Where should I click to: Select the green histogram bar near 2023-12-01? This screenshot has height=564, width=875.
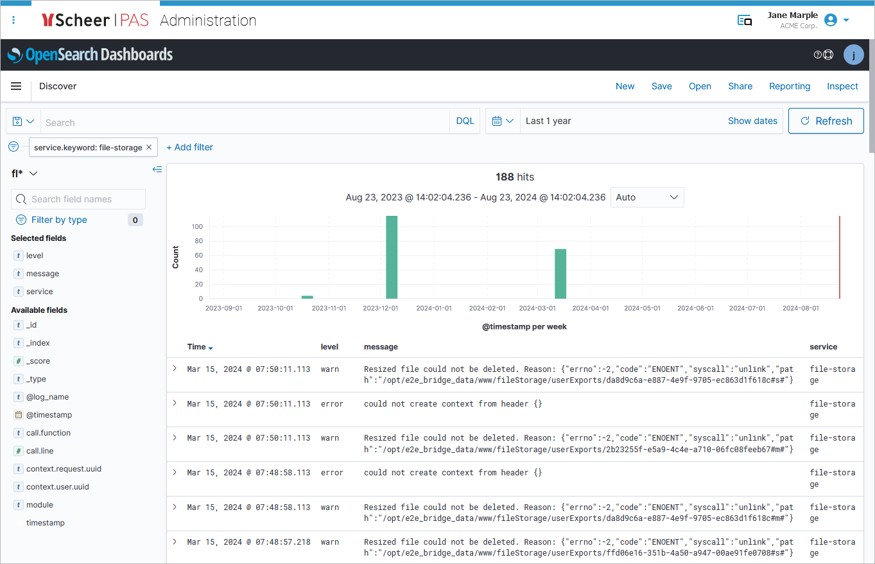[x=392, y=257]
